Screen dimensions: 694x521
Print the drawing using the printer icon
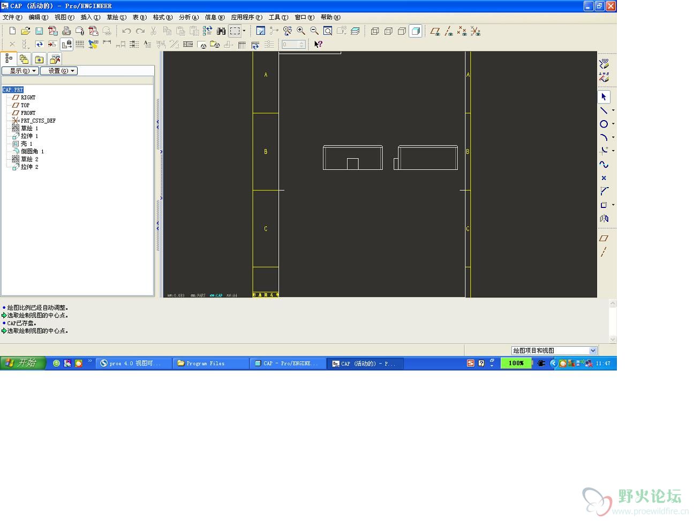[66, 31]
